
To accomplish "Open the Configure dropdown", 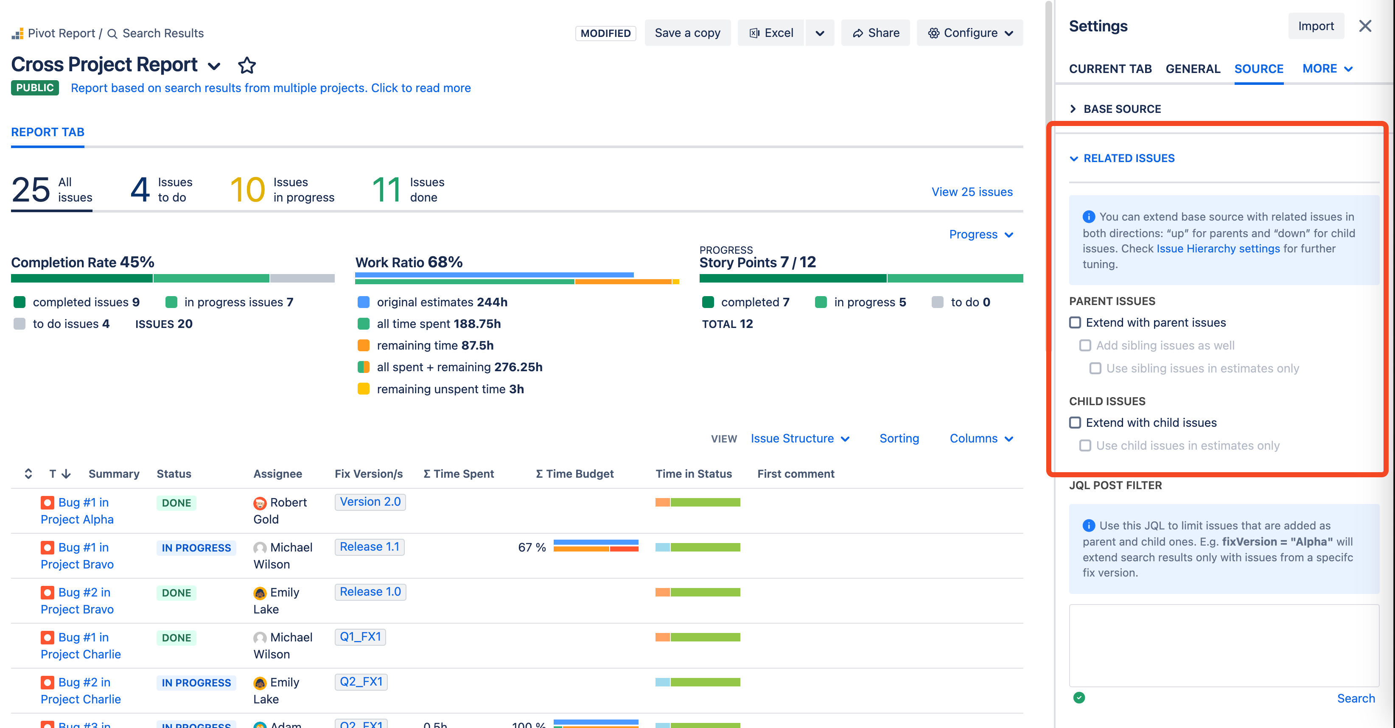I will pos(970,33).
